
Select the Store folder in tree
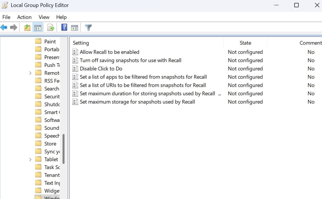click(x=50, y=144)
